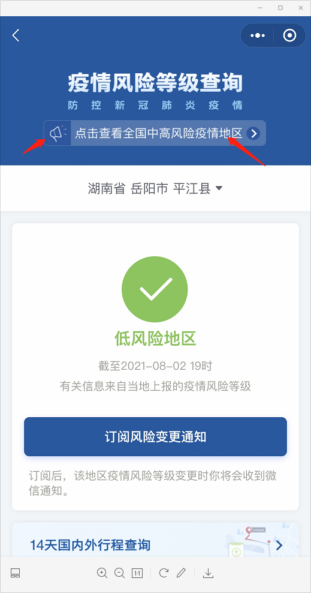The width and height of the screenshot is (311, 593).
Task: Click the dropdown triangle beside 平江县
Action: pos(219,188)
